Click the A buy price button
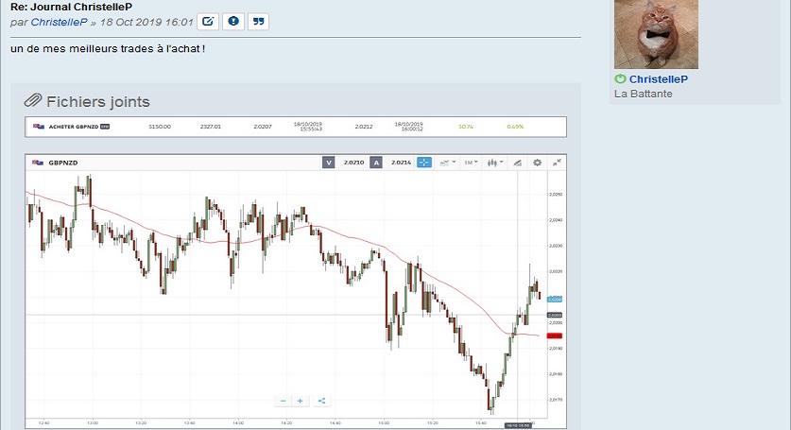This screenshot has height=430, width=791. (375, 163)
